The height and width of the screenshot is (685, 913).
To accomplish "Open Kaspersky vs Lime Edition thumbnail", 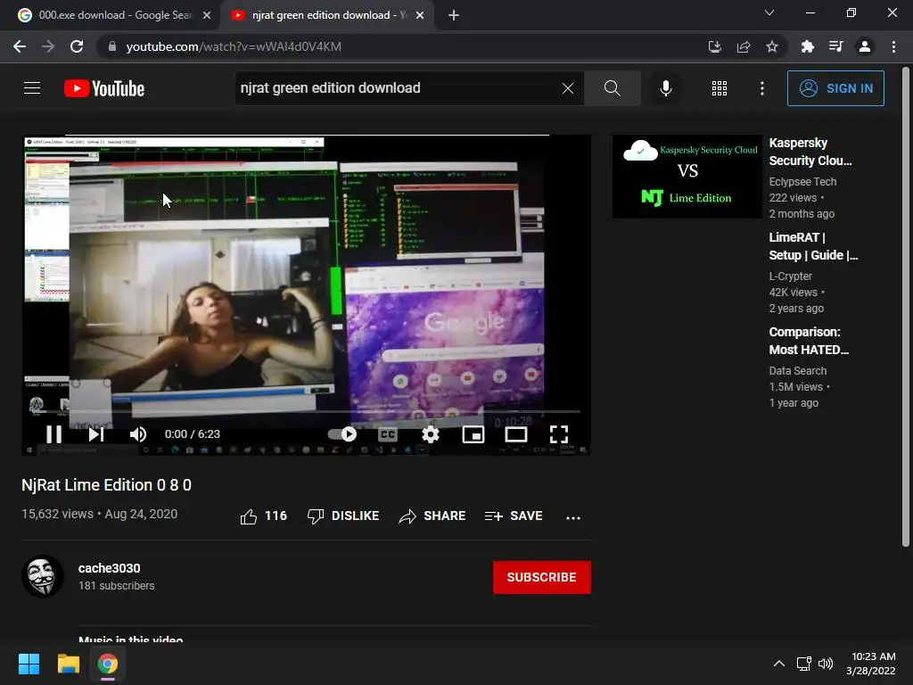I will click(x=687, y=177).
